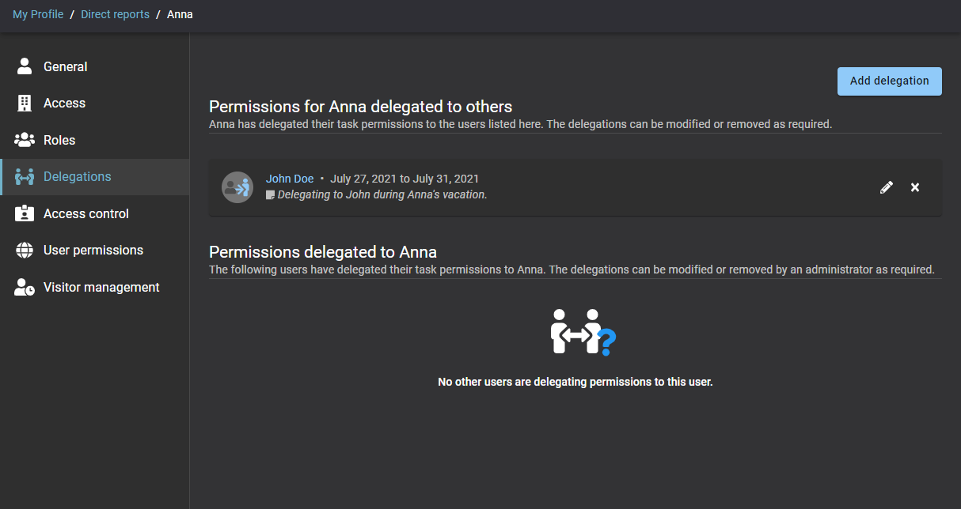This screenshot has height=509, width=961.
Task: Click description 'The following users have delegated'
Action: [x=572, y=270]
